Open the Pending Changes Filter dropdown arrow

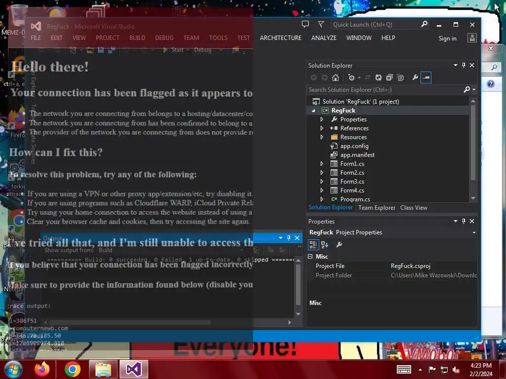[x=359, y=77]
